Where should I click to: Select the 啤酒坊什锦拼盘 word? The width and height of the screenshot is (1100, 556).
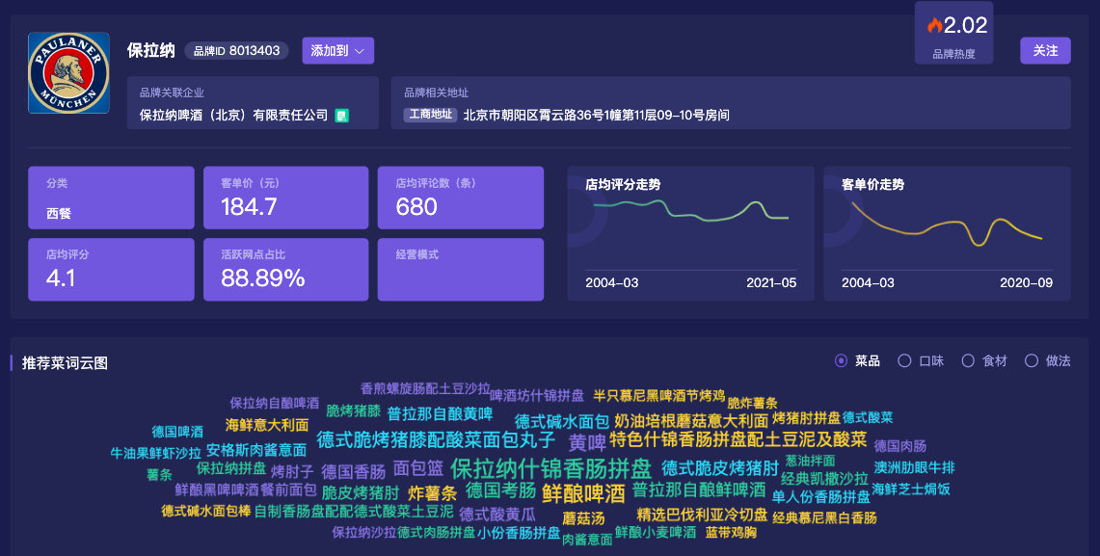click(x=537, y=395)
